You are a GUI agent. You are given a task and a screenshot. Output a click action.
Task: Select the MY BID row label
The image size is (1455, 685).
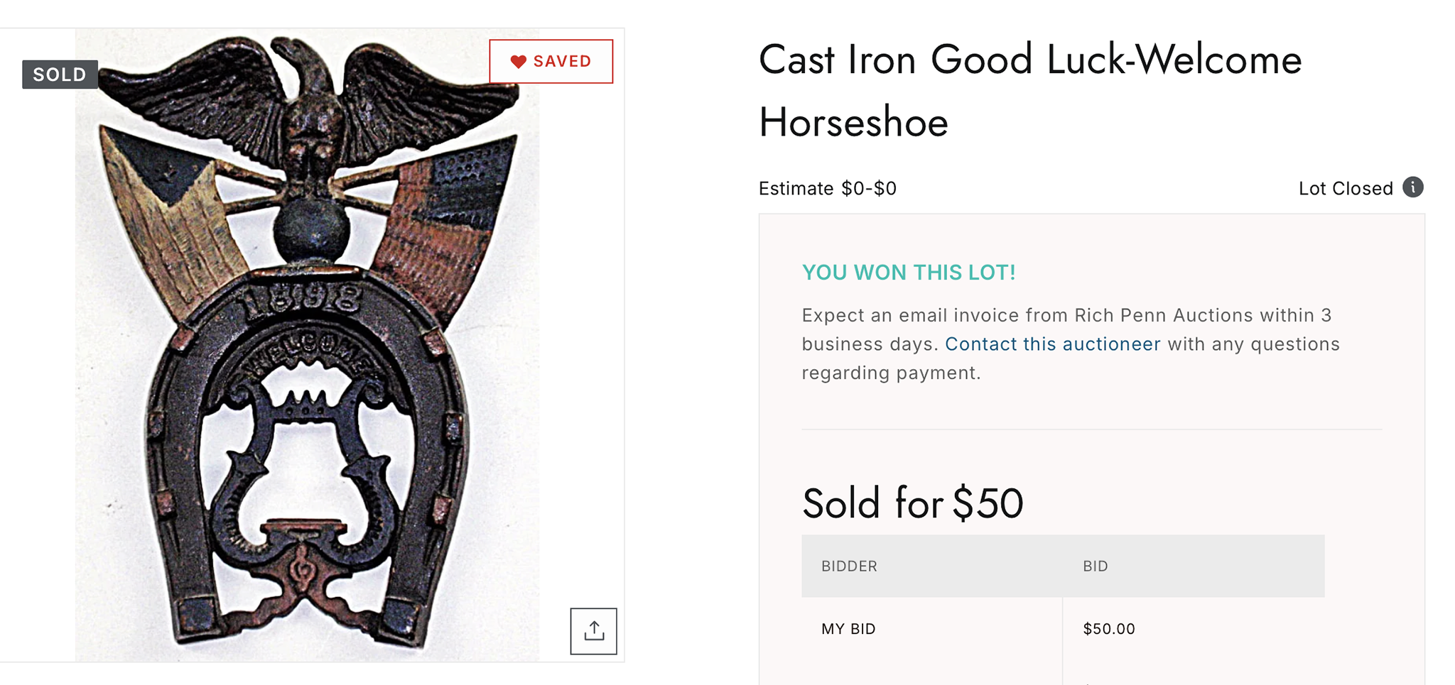(848, 629)
